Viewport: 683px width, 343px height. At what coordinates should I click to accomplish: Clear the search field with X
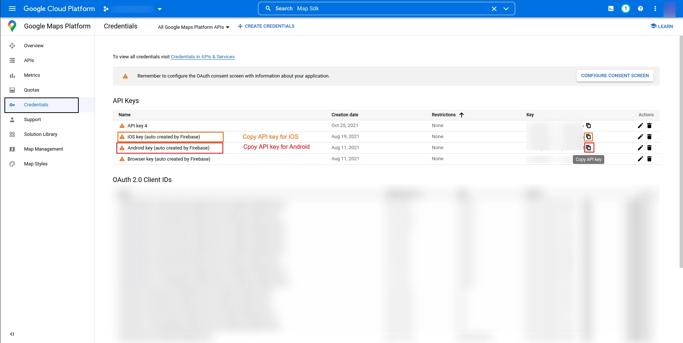(x=494, y=9)
